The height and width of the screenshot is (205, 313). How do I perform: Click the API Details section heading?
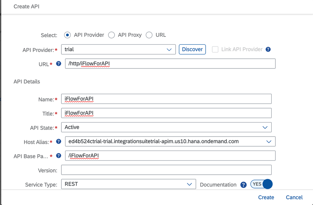pyautogui.click(x=26, y=82)
